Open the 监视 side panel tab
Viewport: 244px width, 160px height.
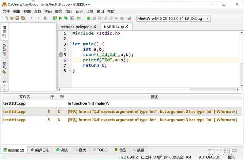pos(4,50)
